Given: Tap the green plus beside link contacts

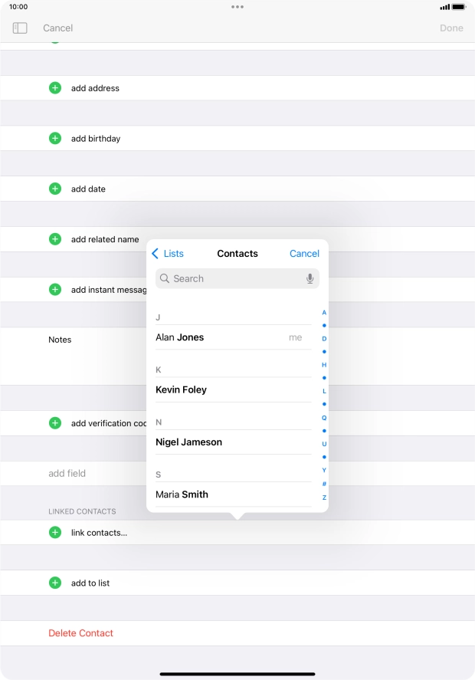Looking at the screenshot, I should pyautogui.click(x=55, y=532).
